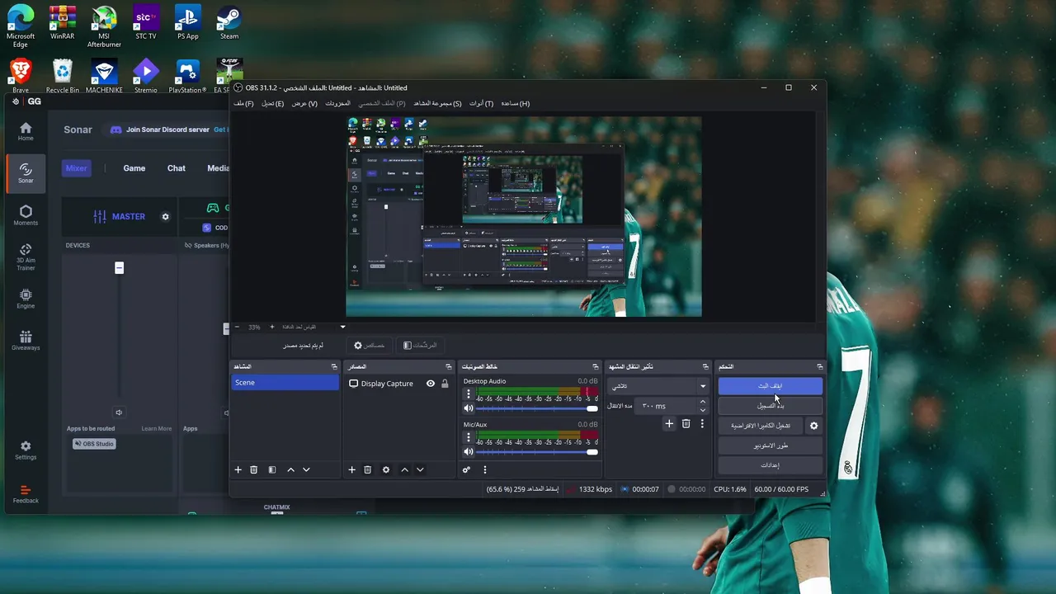Screen dimensions: 1056x594
Task: Mute the MASTER channel in Sonar
Action: 119,412
